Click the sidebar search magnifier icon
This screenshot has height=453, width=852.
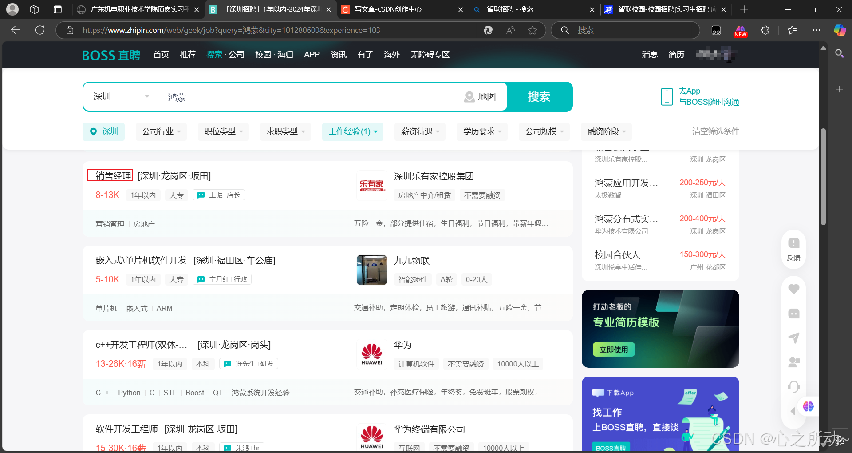coord(839,54)
